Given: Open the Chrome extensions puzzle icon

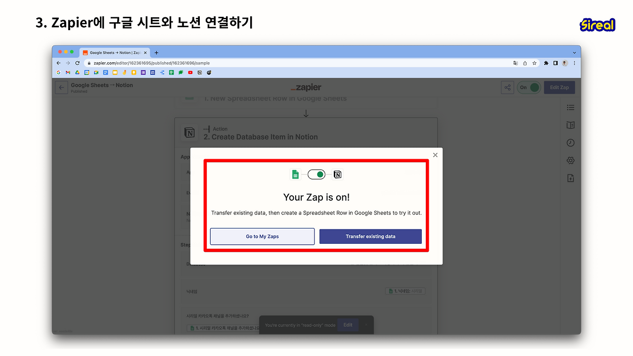Looking at the screenshot, I should (x=546, y=63).
